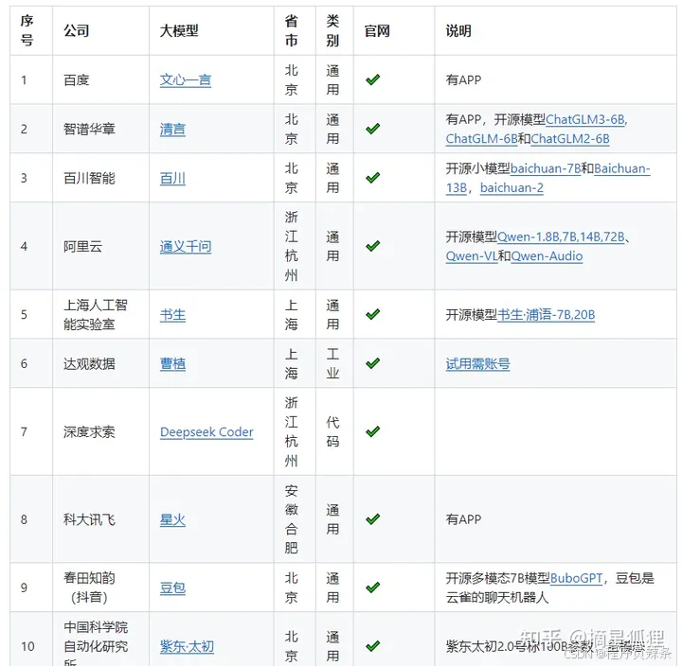The height and width of the screenshot is (666, 682).
Task: Click the green checkmark in 中国科学院 row
Action: [373, 646]
